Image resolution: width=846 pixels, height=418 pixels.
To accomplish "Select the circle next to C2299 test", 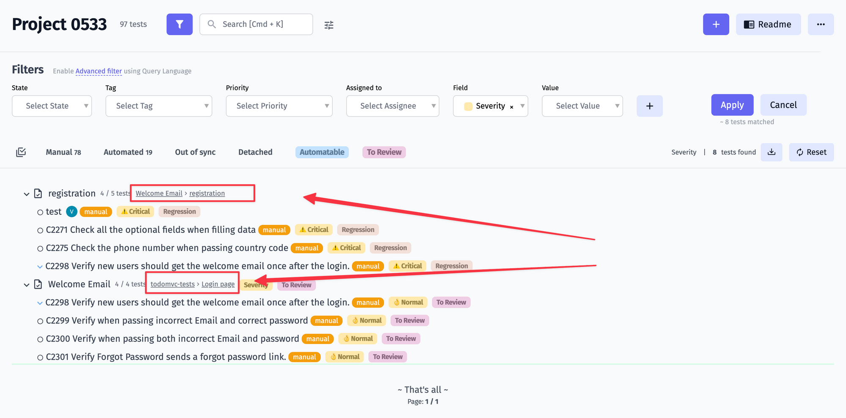I will click(40, 321).
